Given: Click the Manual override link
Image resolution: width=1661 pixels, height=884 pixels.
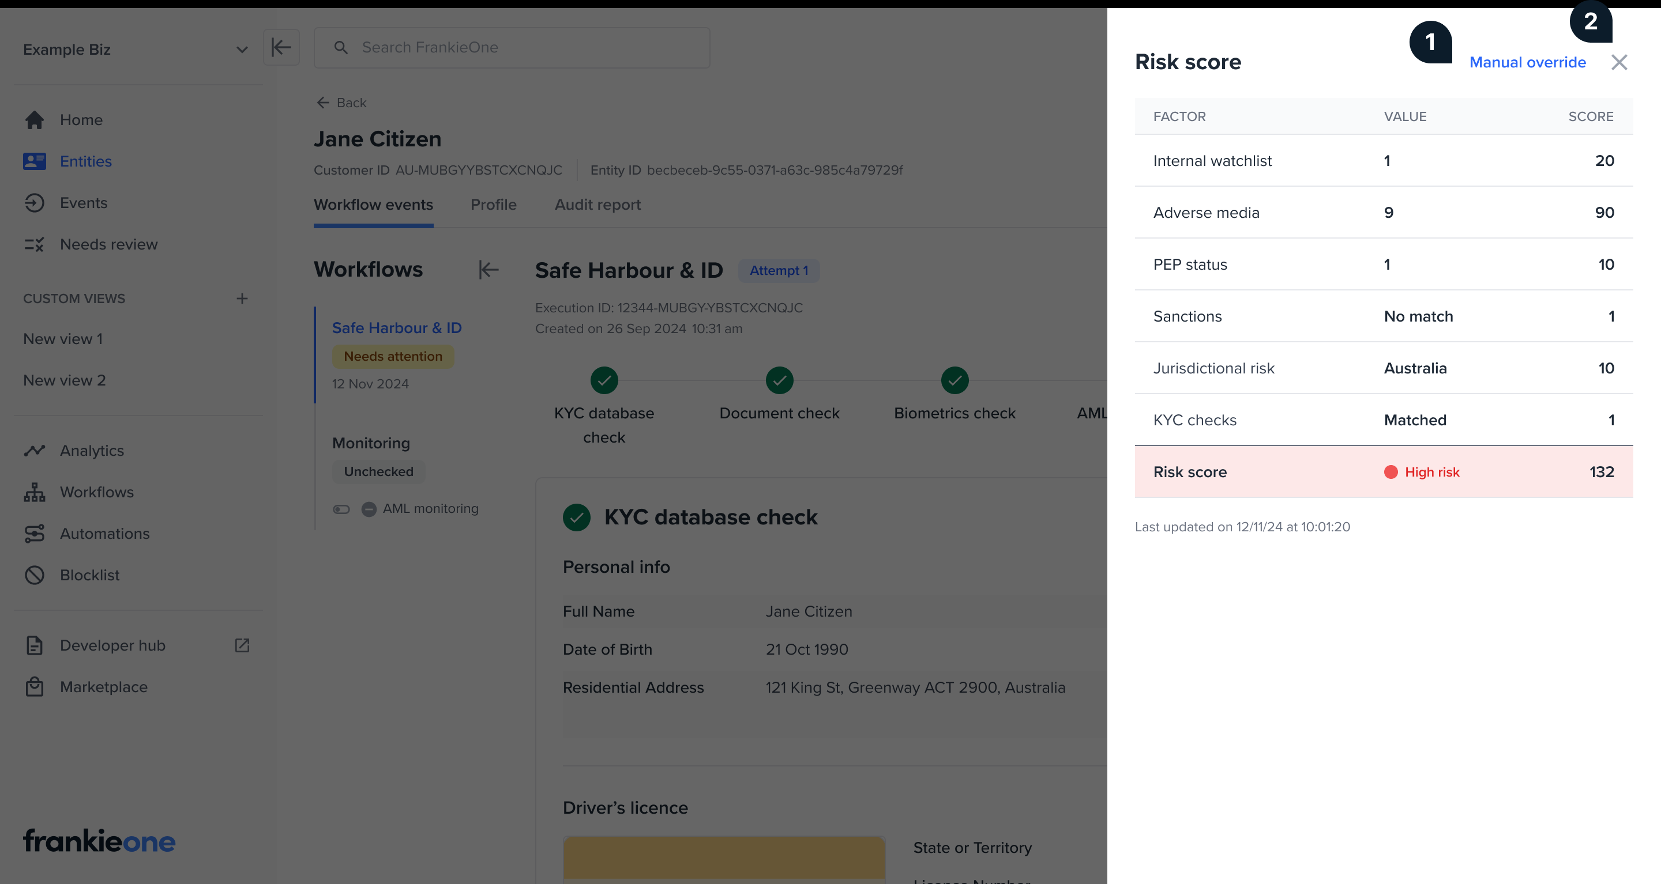Looking at the screenshot, I should 1528,62.
